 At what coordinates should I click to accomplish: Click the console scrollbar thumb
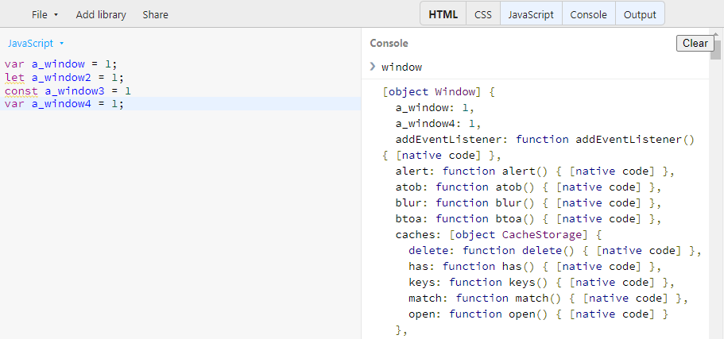click(x=716, y=46)
